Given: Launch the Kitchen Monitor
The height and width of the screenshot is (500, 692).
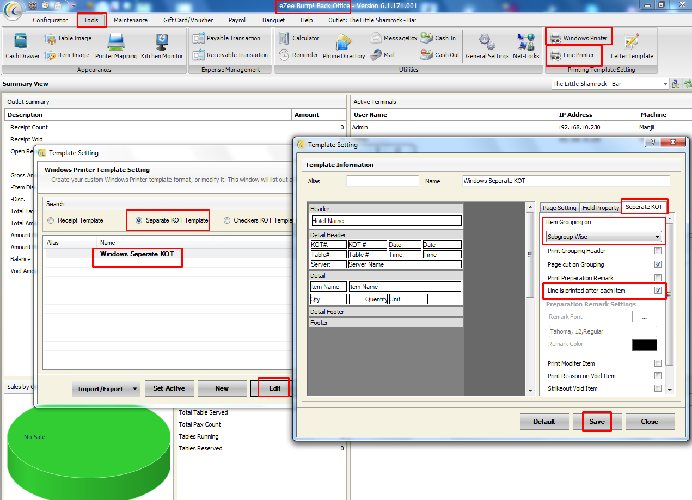Looking at the screenshot, I should point(162,46).
